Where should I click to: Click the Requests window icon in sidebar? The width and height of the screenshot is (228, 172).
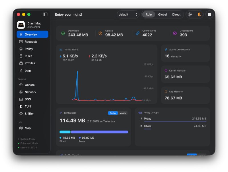21,42
